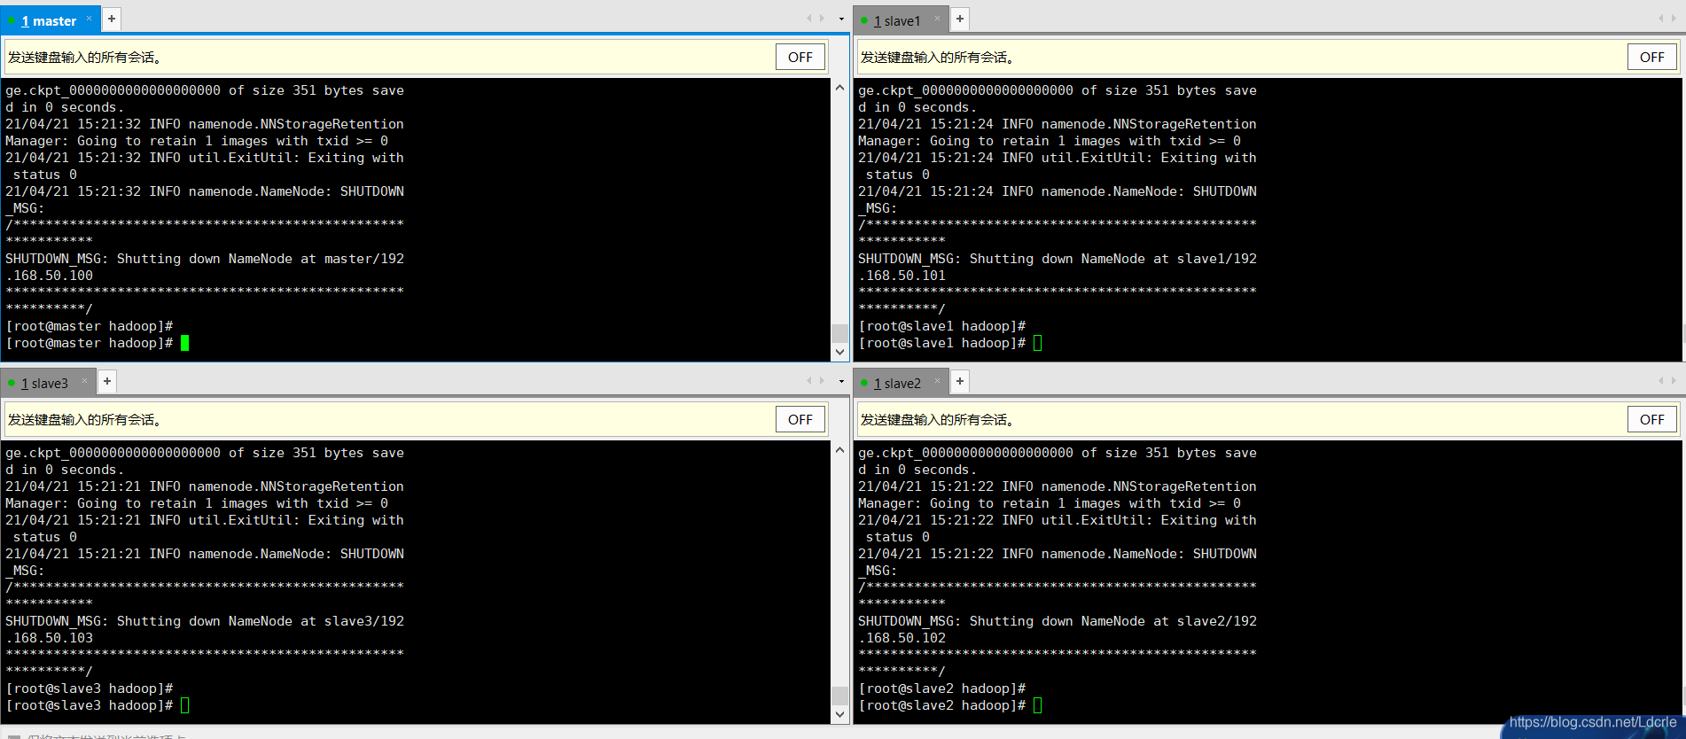
Task: Click left tab-scroll arrow in slave1 pane
Action: (1660, 19)
